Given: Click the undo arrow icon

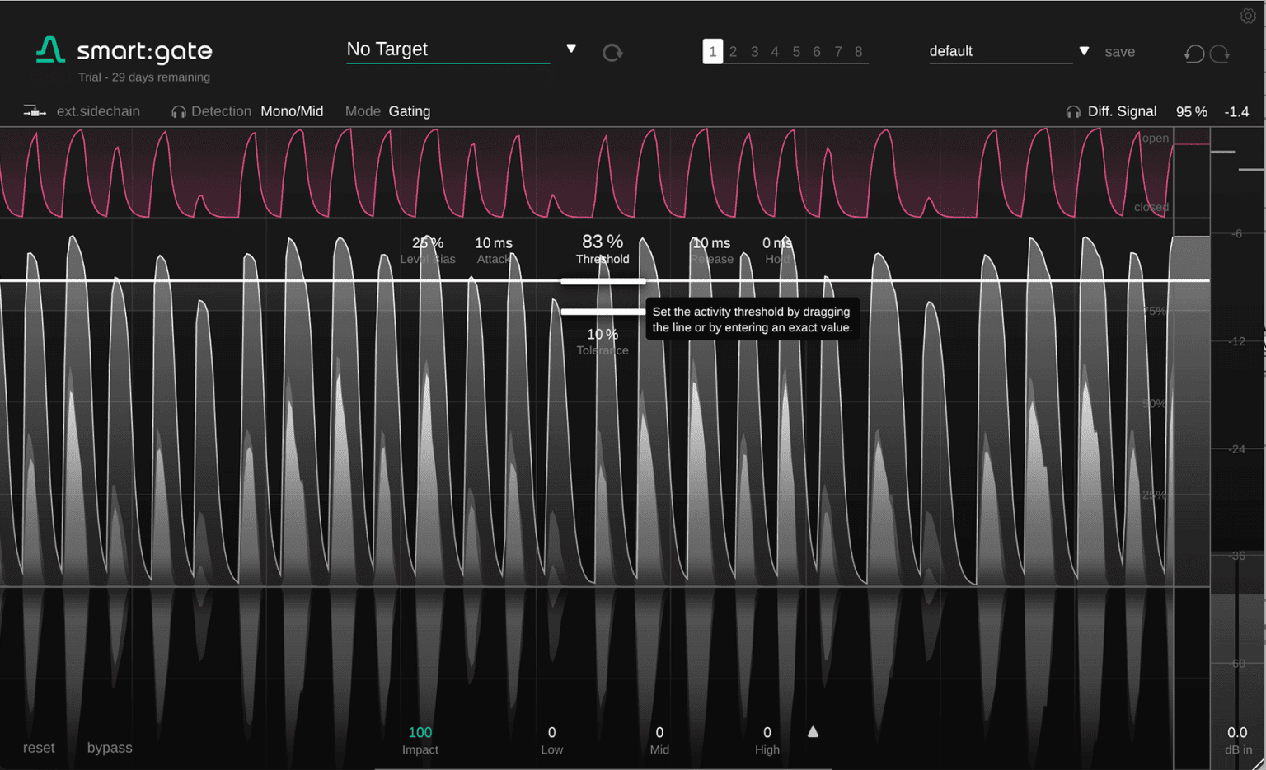Looking at the screenshot, I should pyautogui.click(x=1193, y=53).
